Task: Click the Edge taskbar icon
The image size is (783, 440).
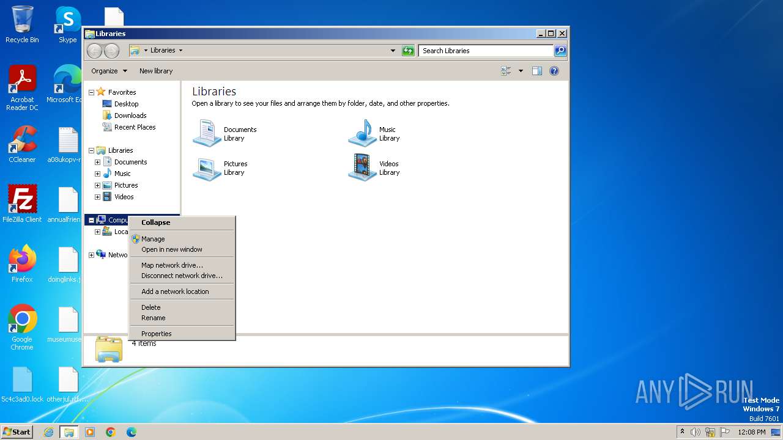Action: pyautogui.click(x=132, y=432)
